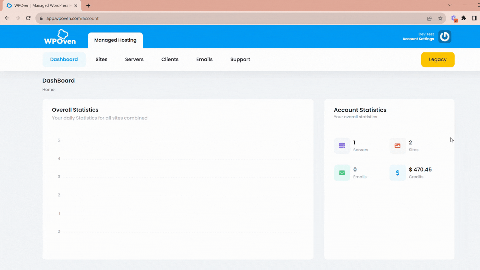Click the yellow Legacy button
Screen dimensions: 480x270
[438, 59]
